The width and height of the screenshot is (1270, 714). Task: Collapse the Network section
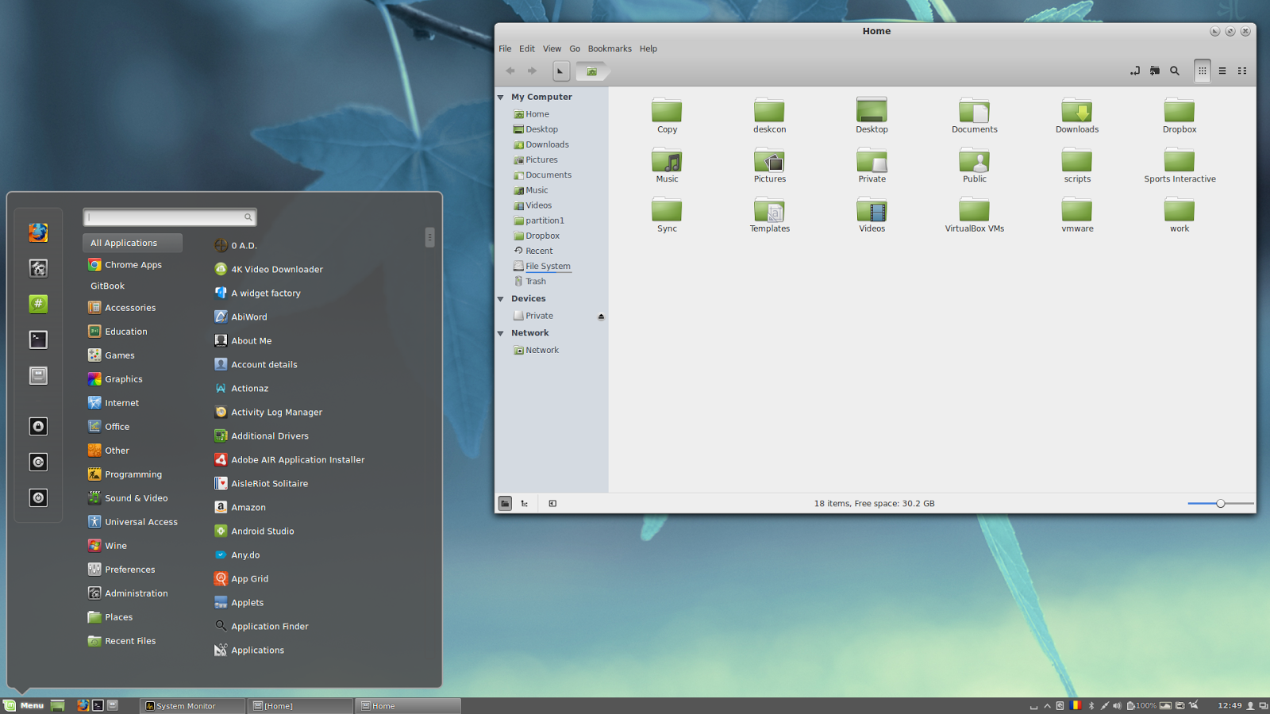(x=500, y=332)
